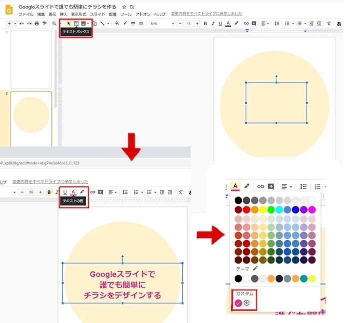
Task: Click the plus new slide button
Action: point(9,23)
